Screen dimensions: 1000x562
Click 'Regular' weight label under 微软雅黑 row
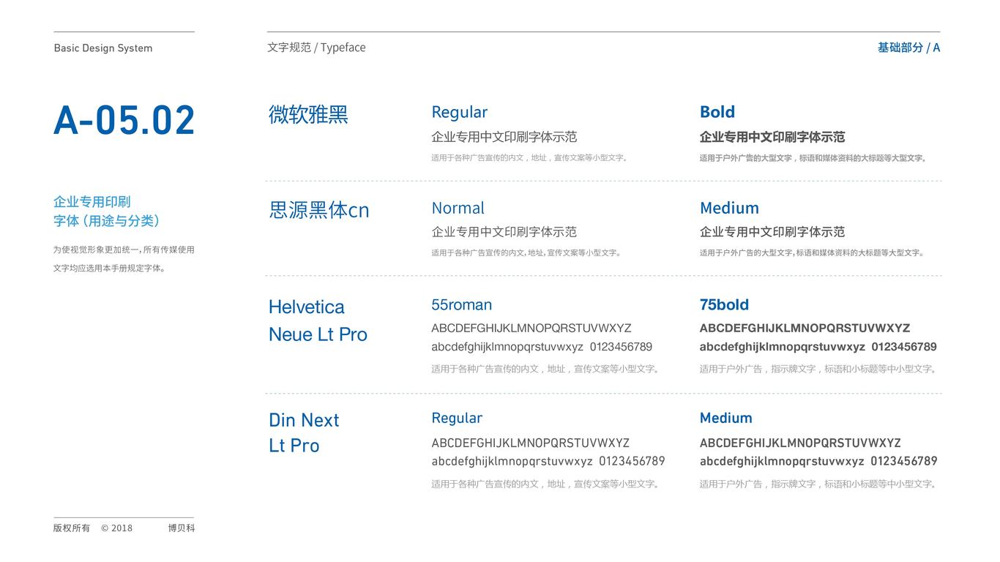coord(459,112)
